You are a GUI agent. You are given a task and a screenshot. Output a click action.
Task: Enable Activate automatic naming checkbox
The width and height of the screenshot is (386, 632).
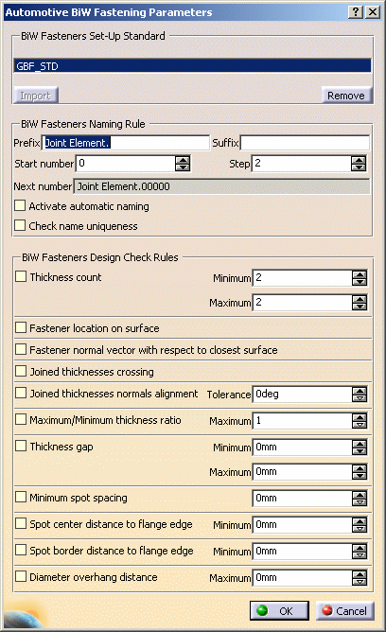click(20, 205)
